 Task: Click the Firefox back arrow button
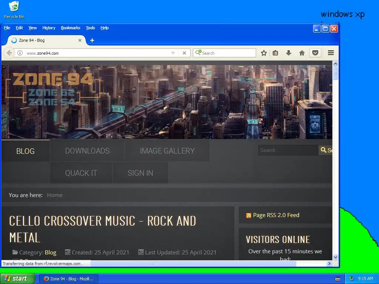pyautogui.click(x=9, y=53)
